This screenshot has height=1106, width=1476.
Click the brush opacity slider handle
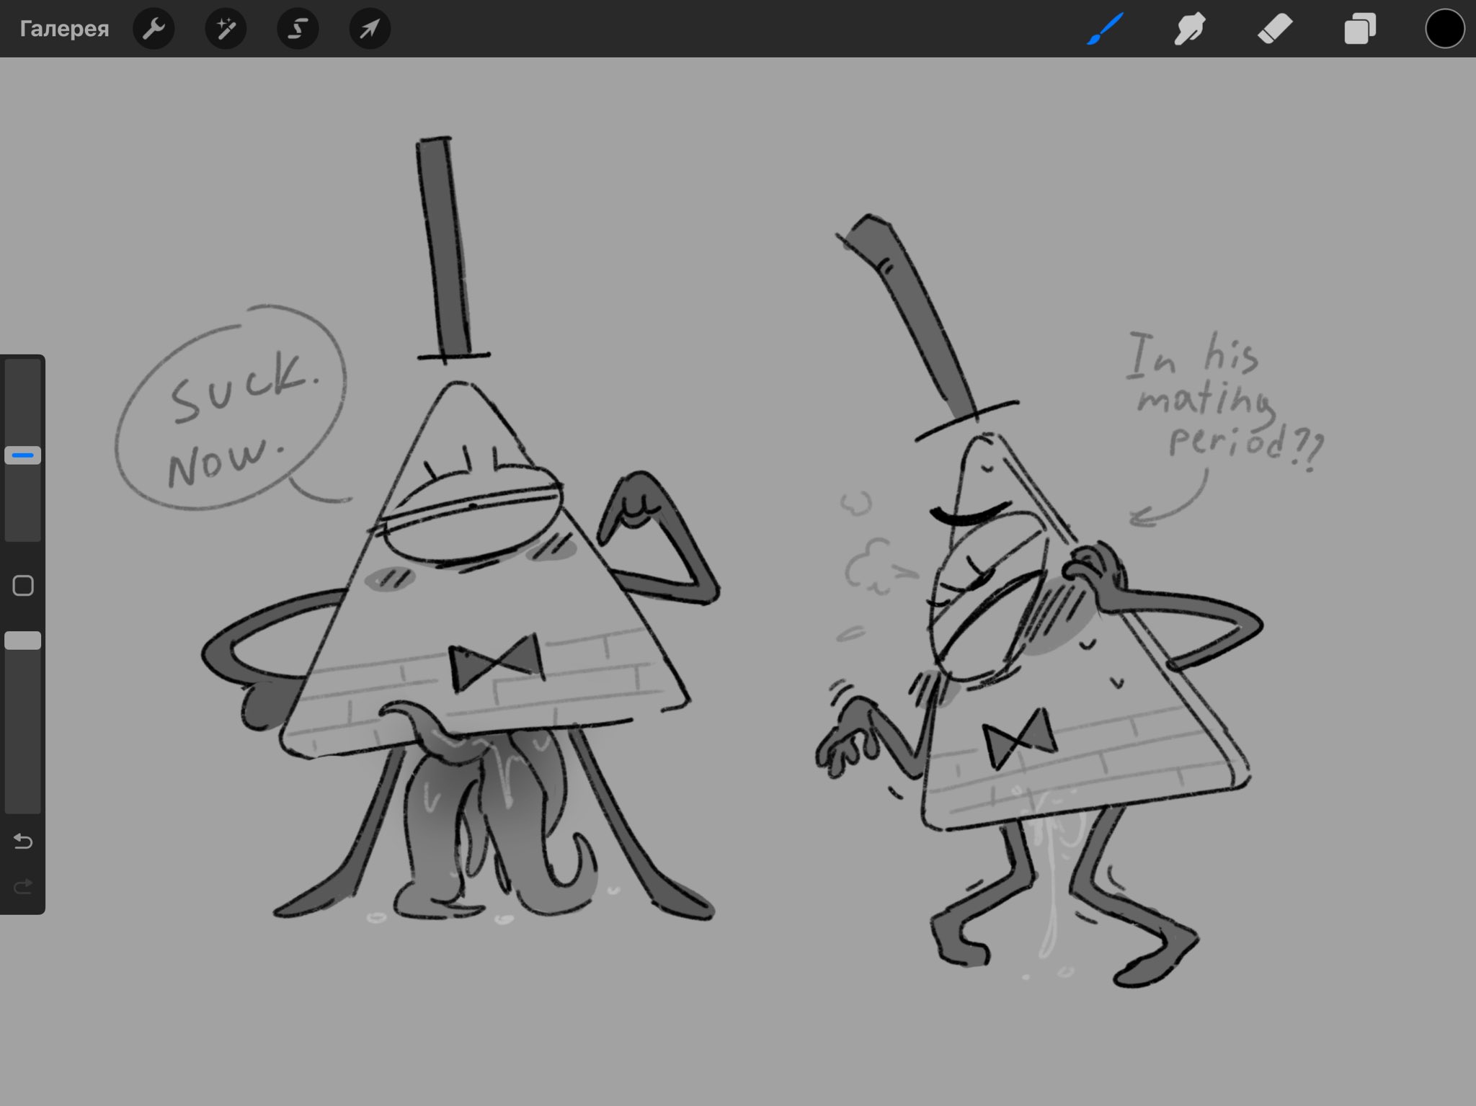click(x=23, y=641)
